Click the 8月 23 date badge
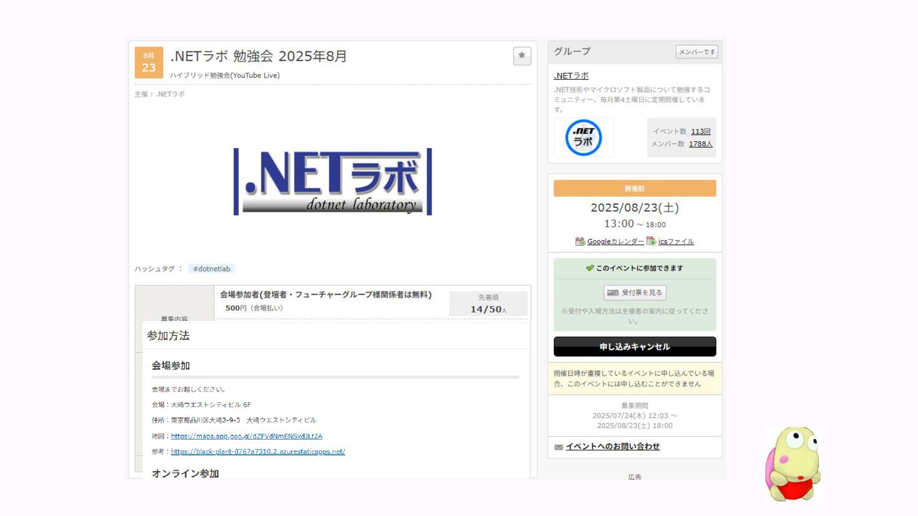The width and height of the screenshot is (918, 516). coord(149,62)
